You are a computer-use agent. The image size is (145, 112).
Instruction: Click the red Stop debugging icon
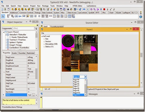[x=104, y=9]
